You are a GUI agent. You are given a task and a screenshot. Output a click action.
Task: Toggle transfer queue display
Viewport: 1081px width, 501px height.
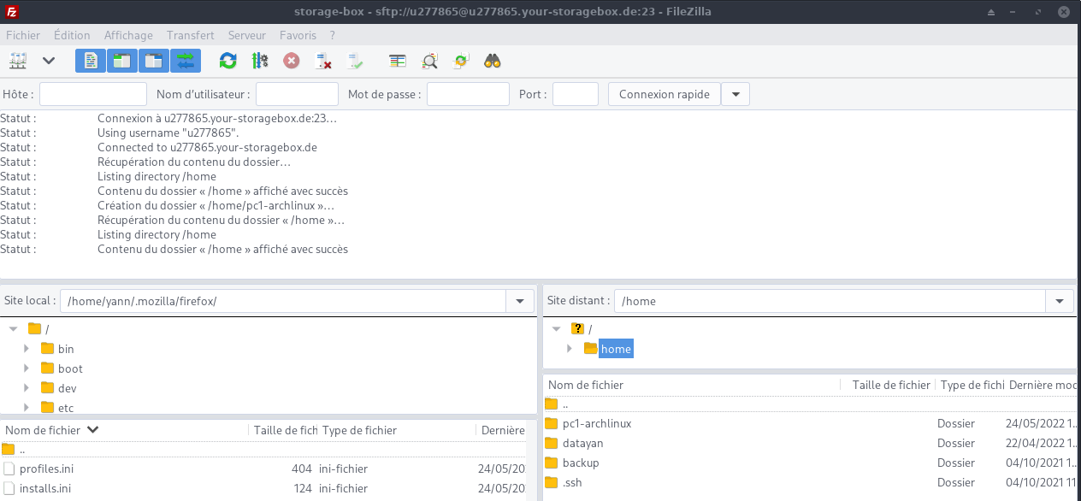(x=186, y=61)
